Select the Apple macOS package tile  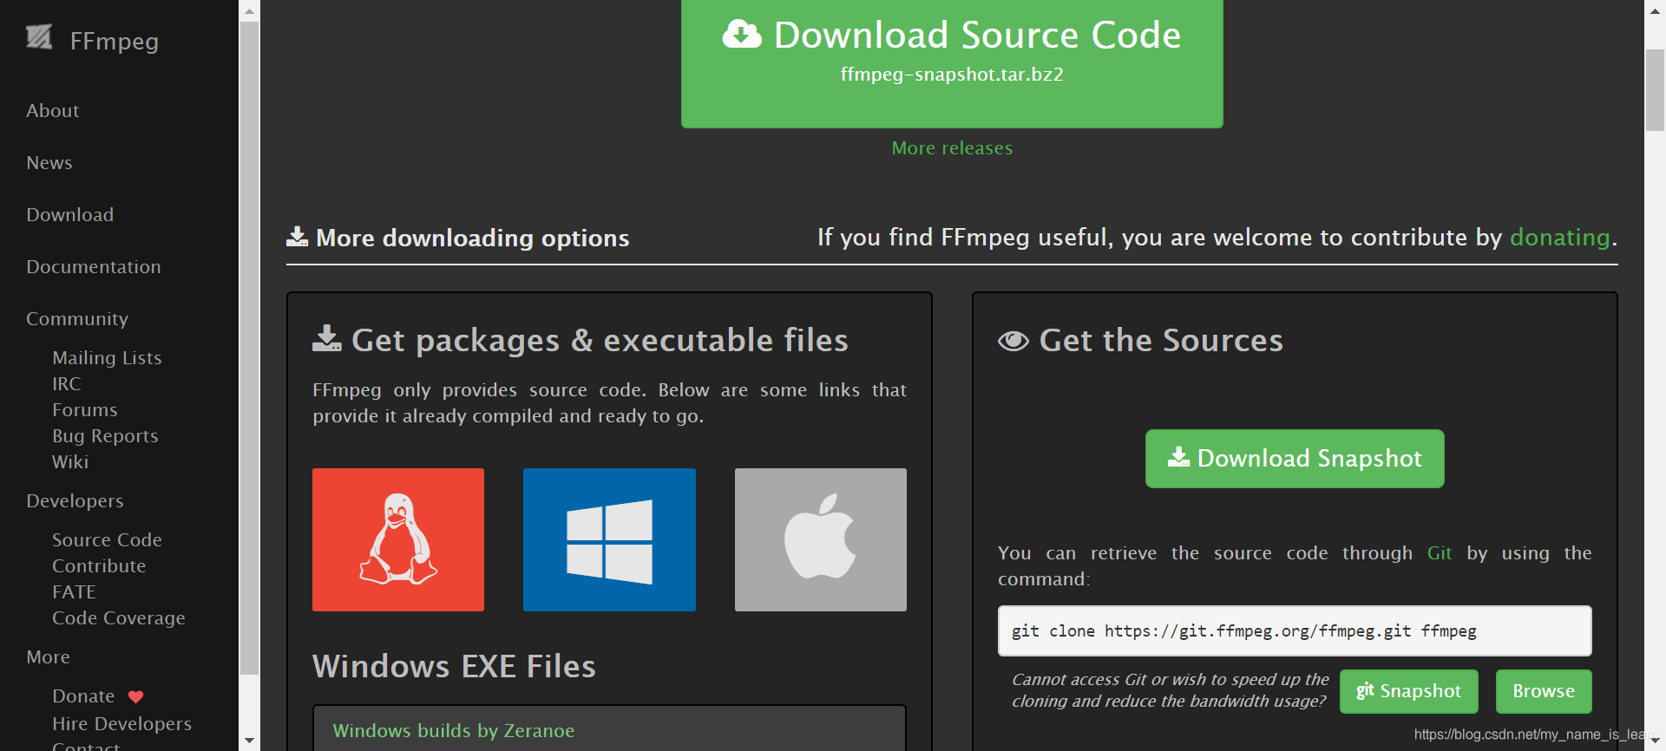click(x=821, y=539)
